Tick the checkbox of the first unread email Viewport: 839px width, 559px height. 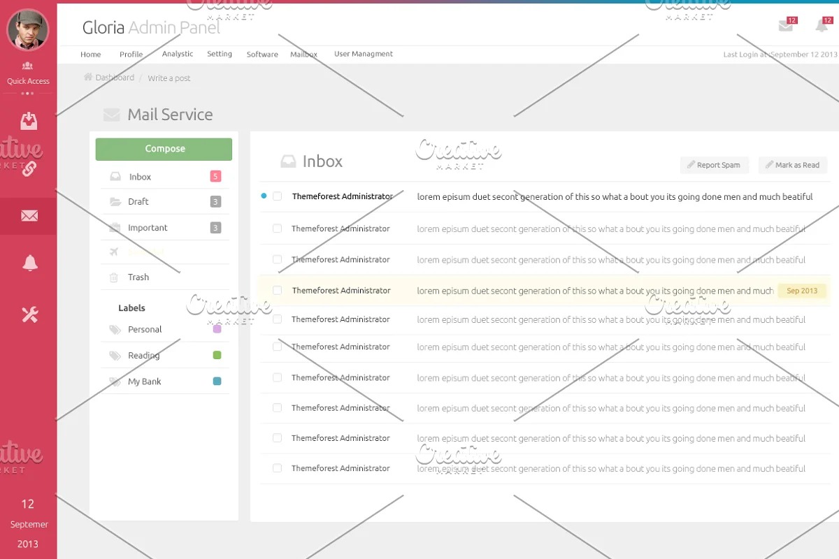tap(278, 196)
